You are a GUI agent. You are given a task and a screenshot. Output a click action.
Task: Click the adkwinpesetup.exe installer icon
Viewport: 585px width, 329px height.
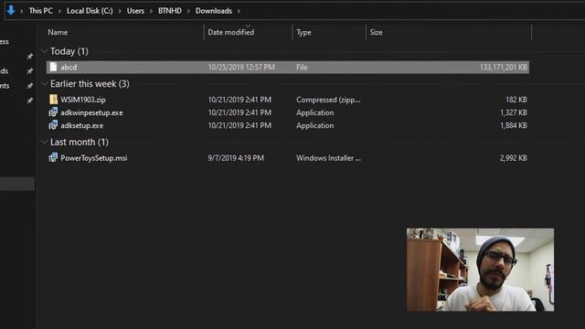(53, 112)
